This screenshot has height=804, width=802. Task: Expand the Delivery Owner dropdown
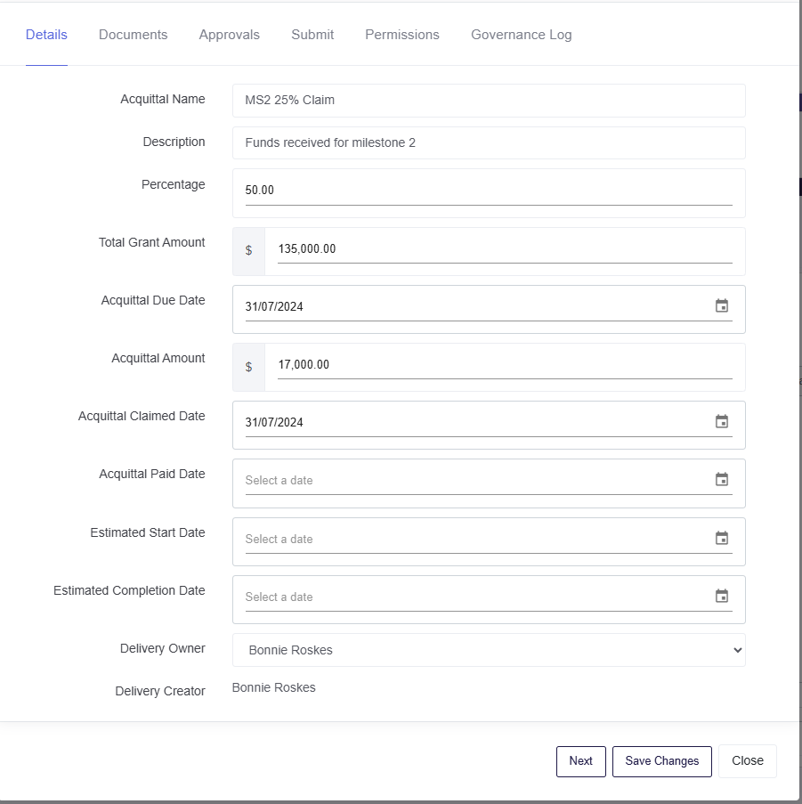click(x=489, y=650)
